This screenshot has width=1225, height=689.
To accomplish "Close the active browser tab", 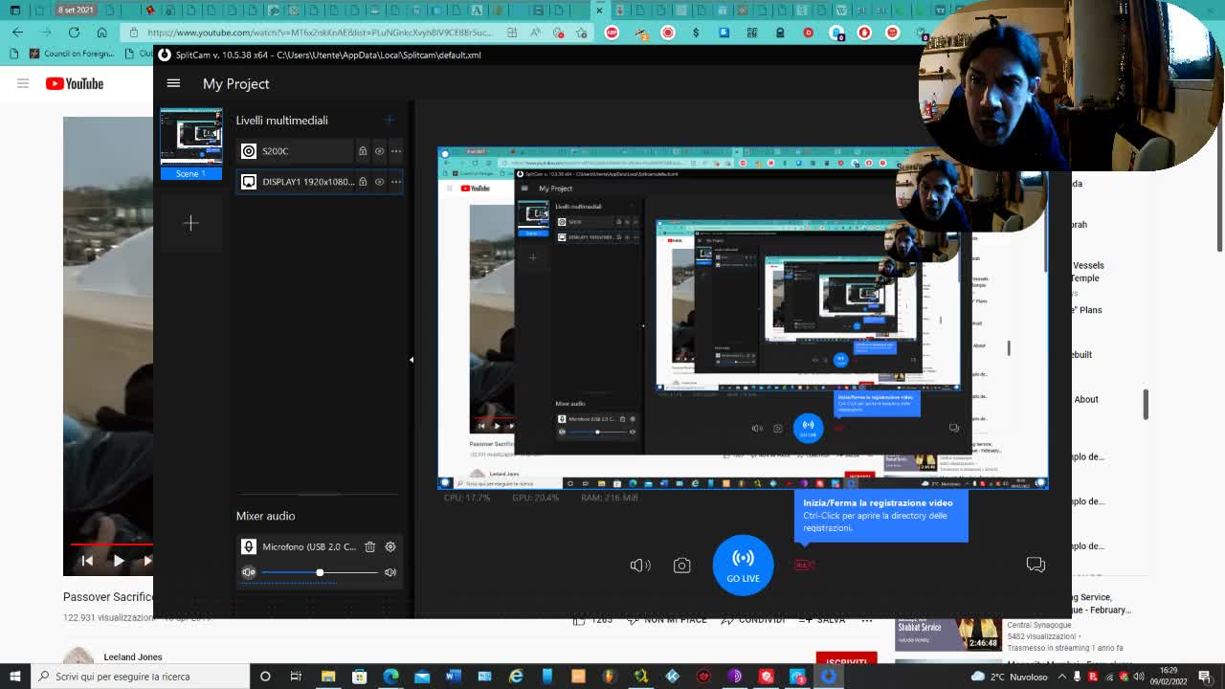I will coord(599,11).
